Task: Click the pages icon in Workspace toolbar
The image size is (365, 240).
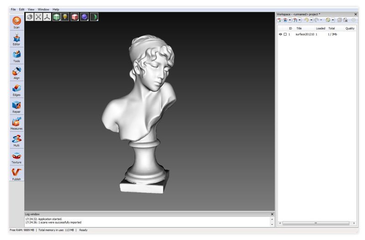Action: pyautogui.click(x=339, y=20)
